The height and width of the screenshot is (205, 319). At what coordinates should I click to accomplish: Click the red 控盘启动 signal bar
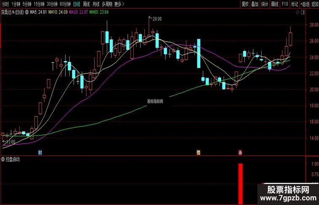[x=241, y=184]
